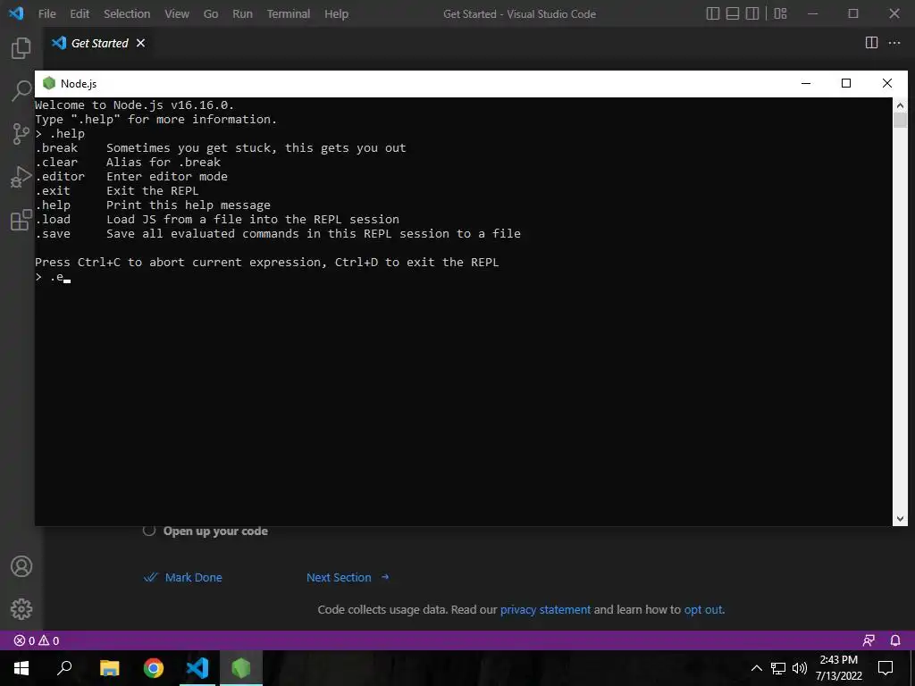
Task: Select Open up your code radio step
Action: (x=149, y=531)
